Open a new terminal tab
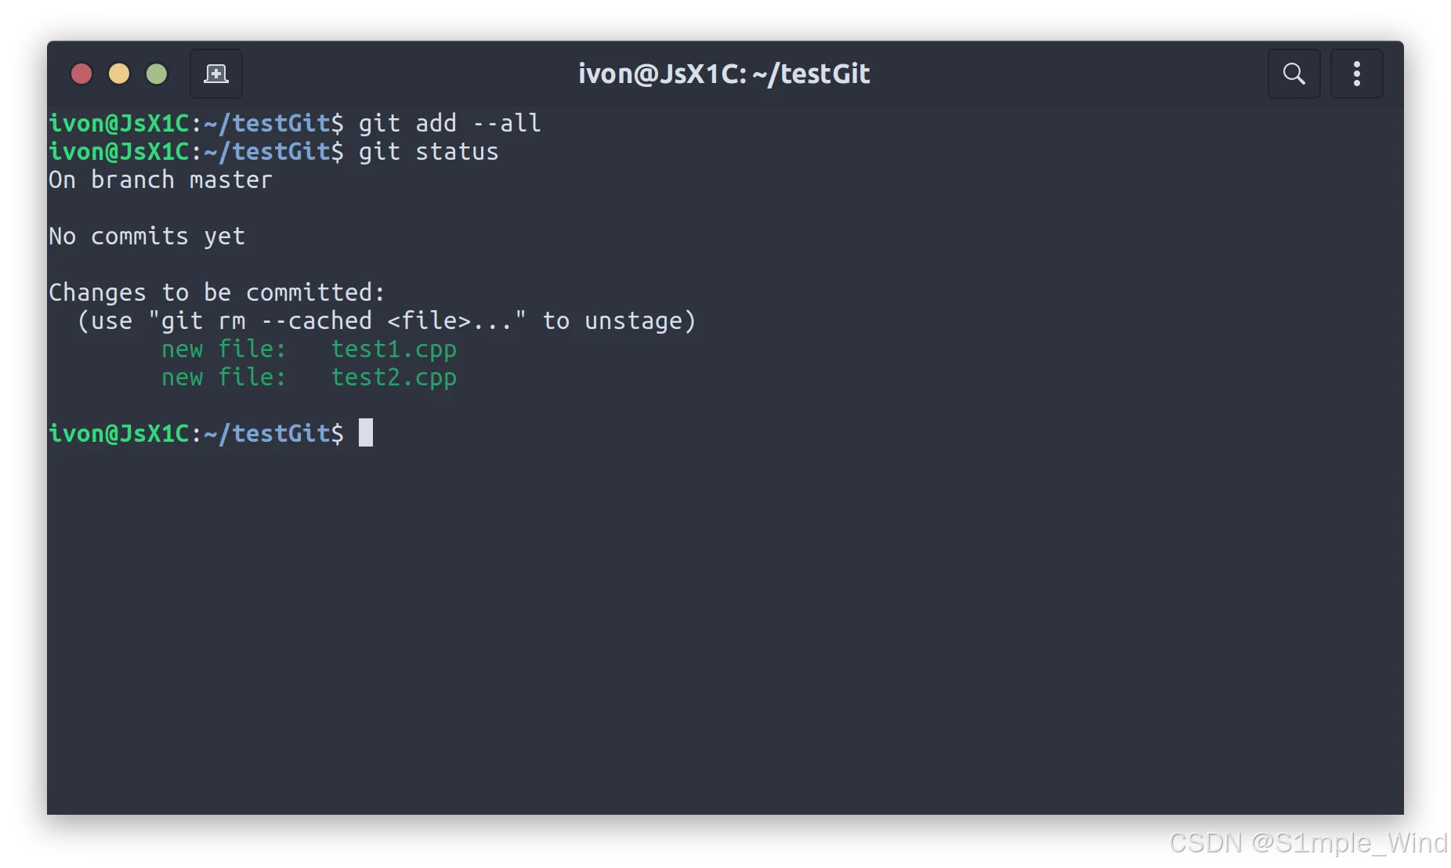Image resolution: width=1451 pixels, height=868 pixels. tap(216, 74)
